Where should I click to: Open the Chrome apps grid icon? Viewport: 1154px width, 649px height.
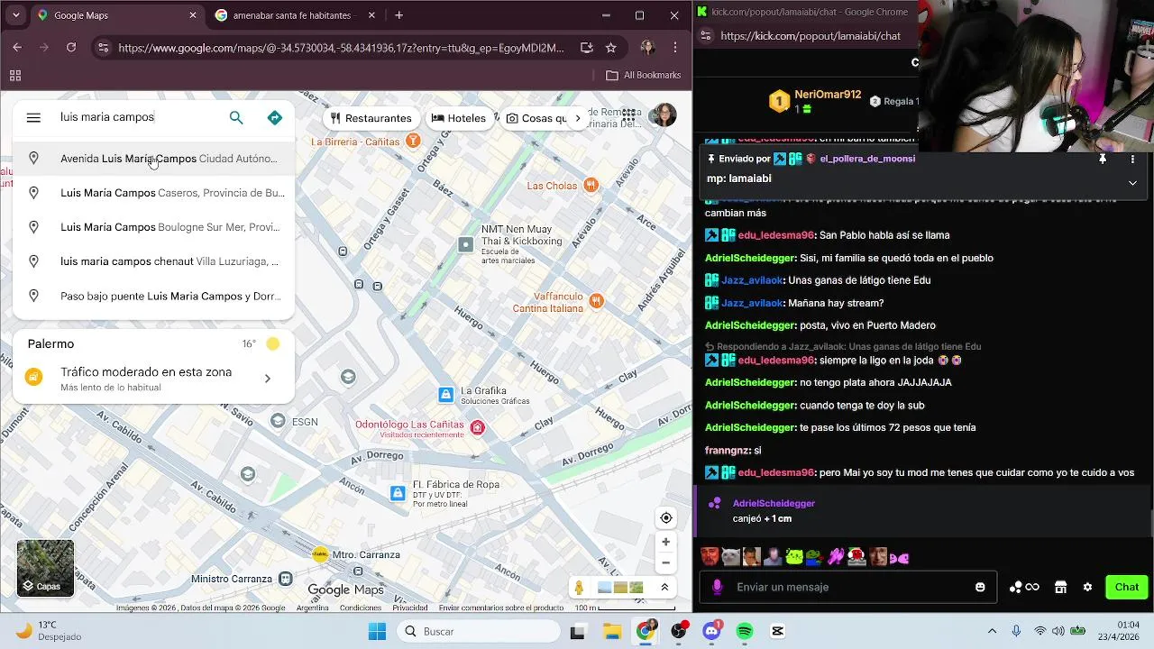[x=15, y=76]
